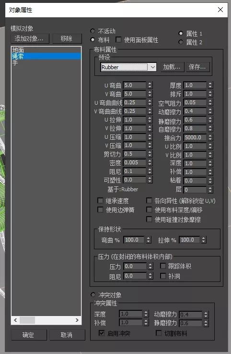231x354 pixels.
Task: Select the 冲突对象 radio button
Action: coord(92,294)
